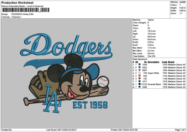Viewport: 187px width, 132px height.
Task: Select the Max Jump value 6.8 mm
Action: pyautogui.click(x=151, y=54)
